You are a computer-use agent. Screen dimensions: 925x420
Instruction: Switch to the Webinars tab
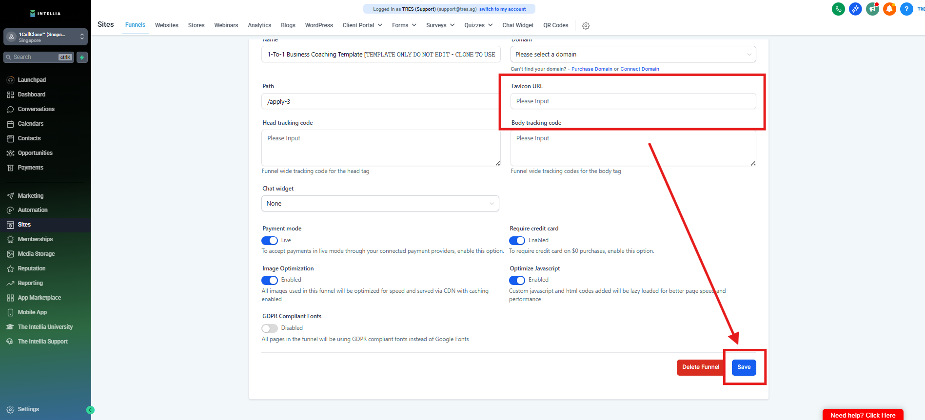point(226,25)
